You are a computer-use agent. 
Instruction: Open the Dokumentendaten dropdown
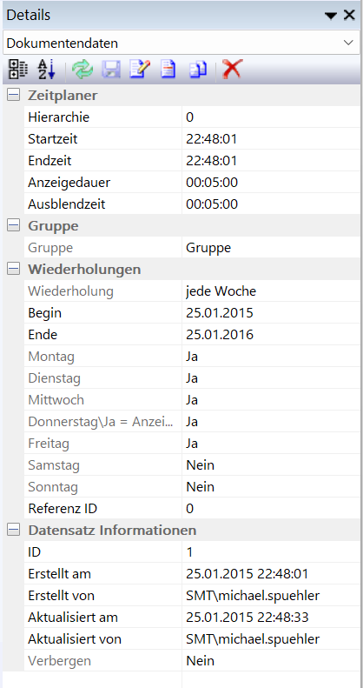coord(181,43)
